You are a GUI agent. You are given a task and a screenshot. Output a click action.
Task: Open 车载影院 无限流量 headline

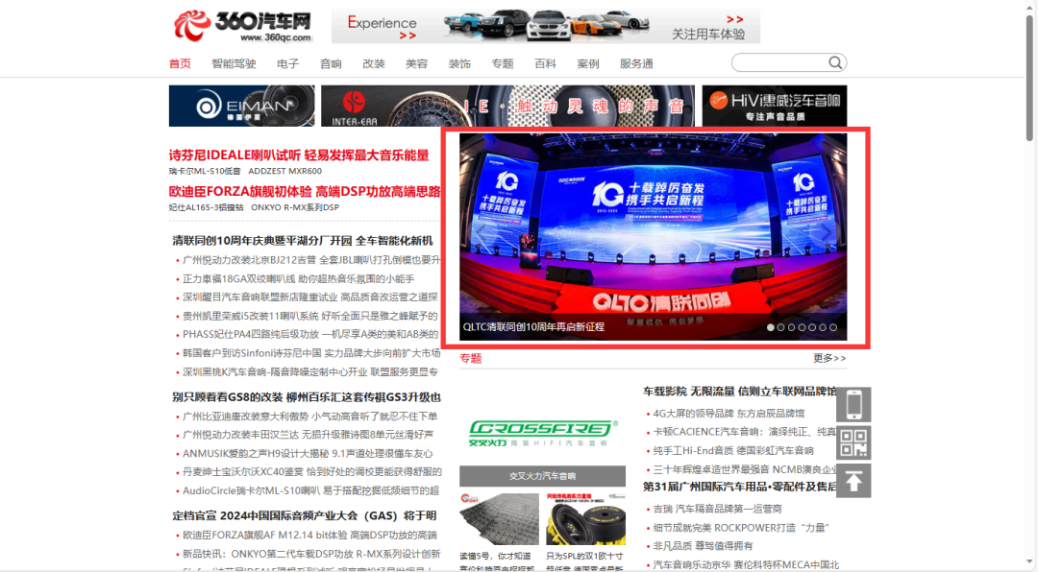tap(739, 391)
